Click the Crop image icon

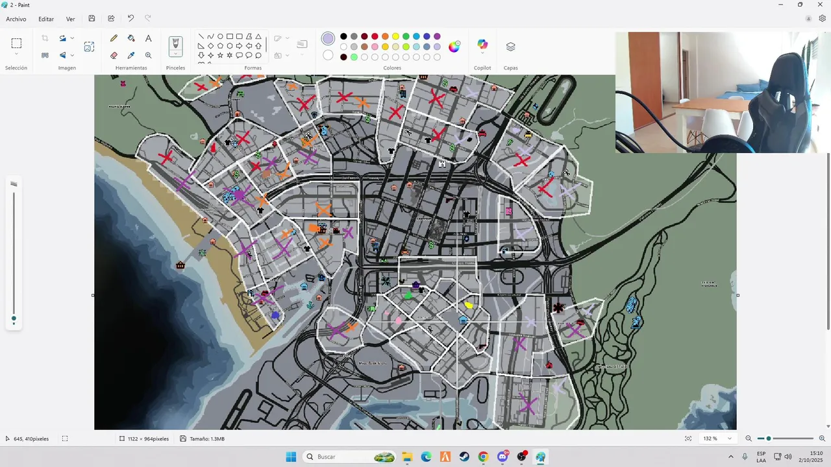45,38
